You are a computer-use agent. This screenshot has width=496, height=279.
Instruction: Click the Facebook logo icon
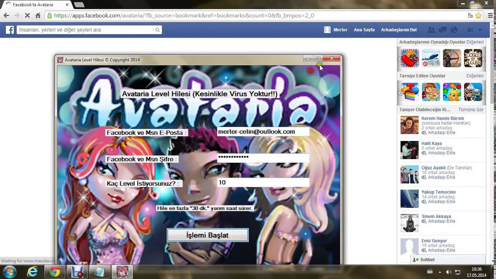tap(10, 30)
